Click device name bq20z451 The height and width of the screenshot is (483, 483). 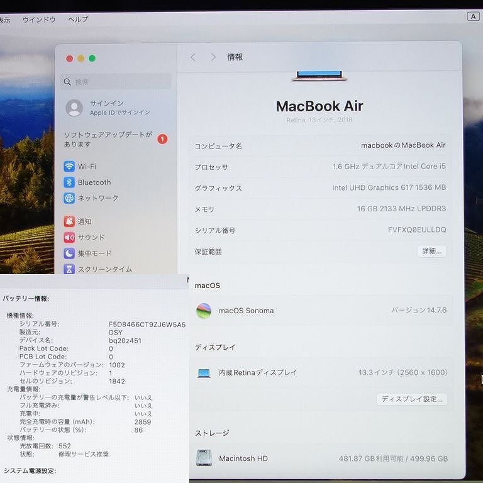125,341
